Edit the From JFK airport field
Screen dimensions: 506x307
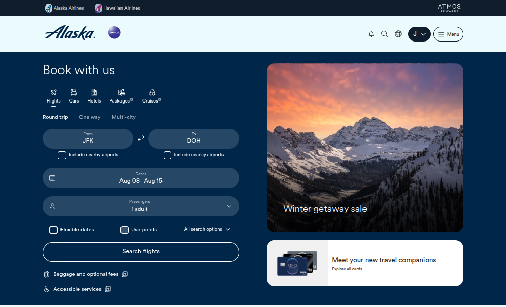88,139
